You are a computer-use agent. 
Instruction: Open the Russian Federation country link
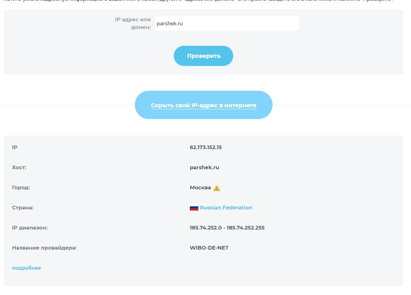click(x=226, y=208)
